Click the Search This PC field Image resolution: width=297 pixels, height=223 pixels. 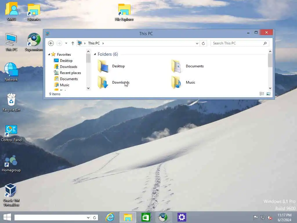240,43
